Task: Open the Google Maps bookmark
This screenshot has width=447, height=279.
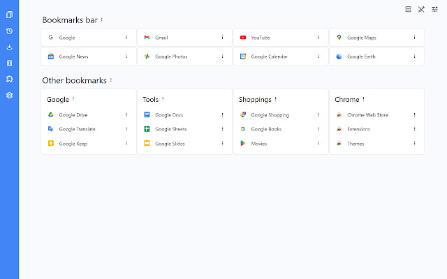Action: tap(376, 37)
